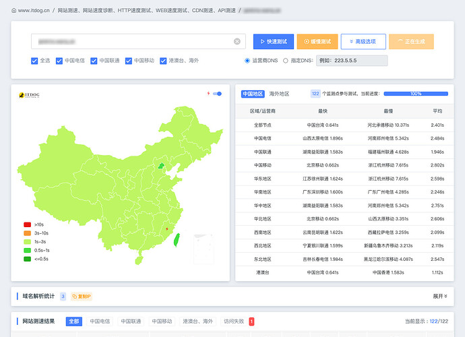Start the 缓慢测试 slow test
Image resolution: width=465 pixels, height=337 pixels.
coord(317,42)
